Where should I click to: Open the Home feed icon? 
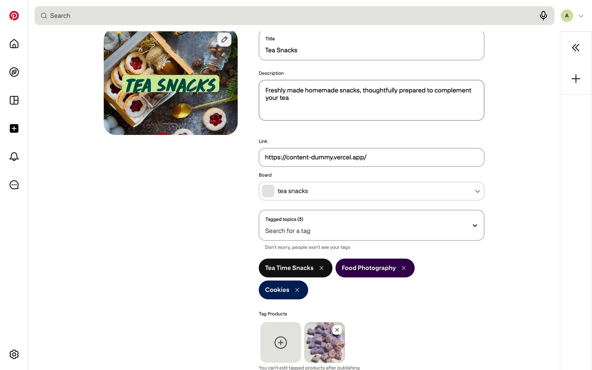click(14, 44)
